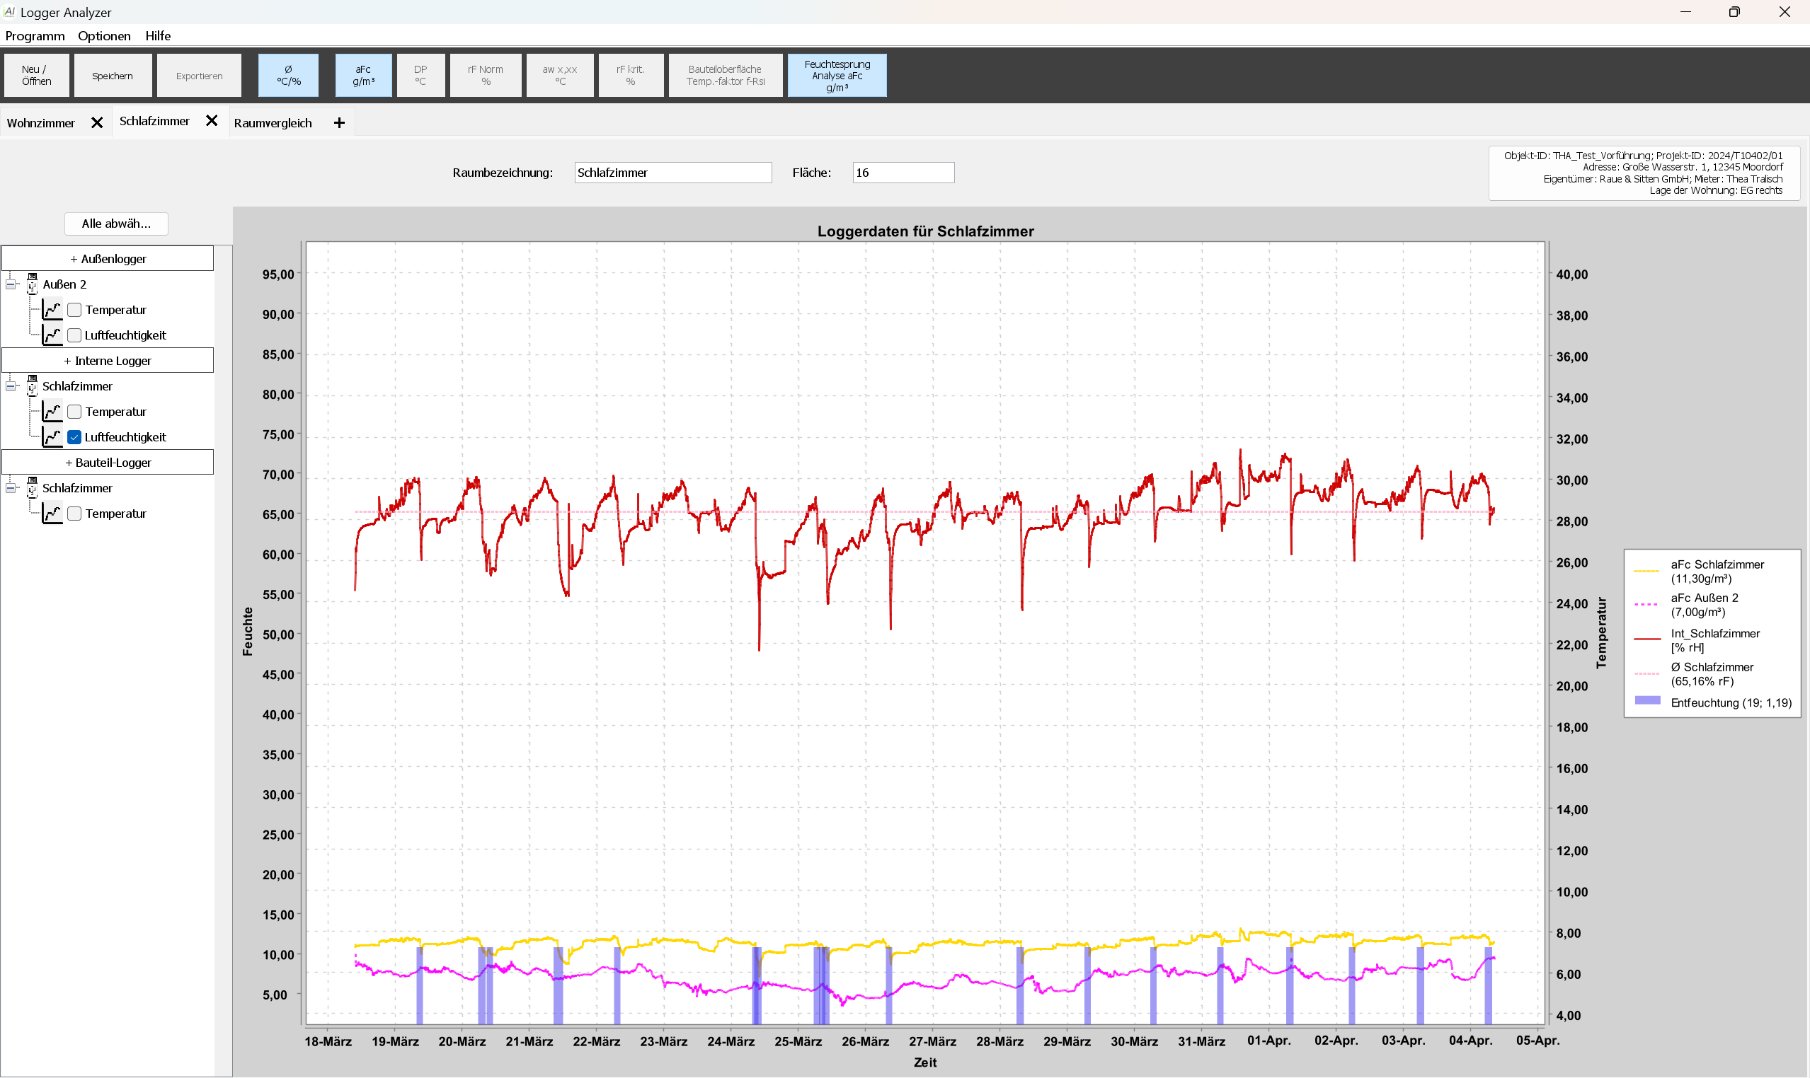This screenshot has height=1078, width=1810.
Task: Click into the Fläche input field
Action: [903, 172]
